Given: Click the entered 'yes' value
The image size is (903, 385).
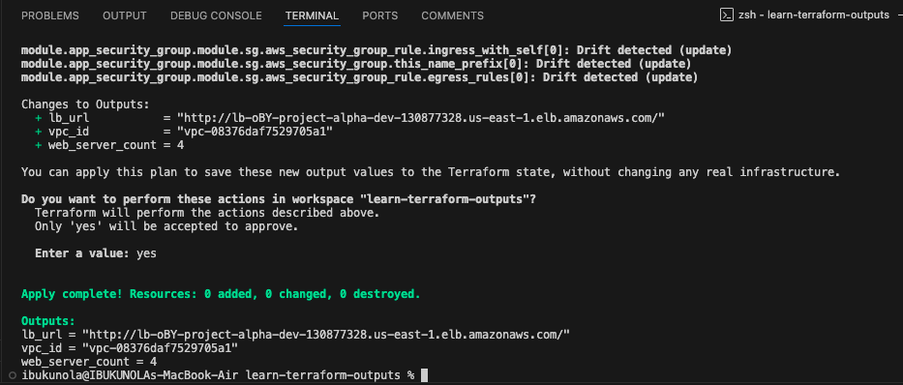Looking at the screenshot, I should tap(146, 253).
